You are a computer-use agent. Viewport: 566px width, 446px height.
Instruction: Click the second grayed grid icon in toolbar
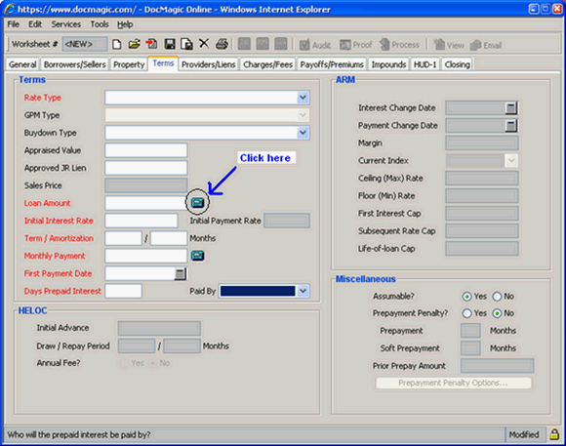(263, 44)
